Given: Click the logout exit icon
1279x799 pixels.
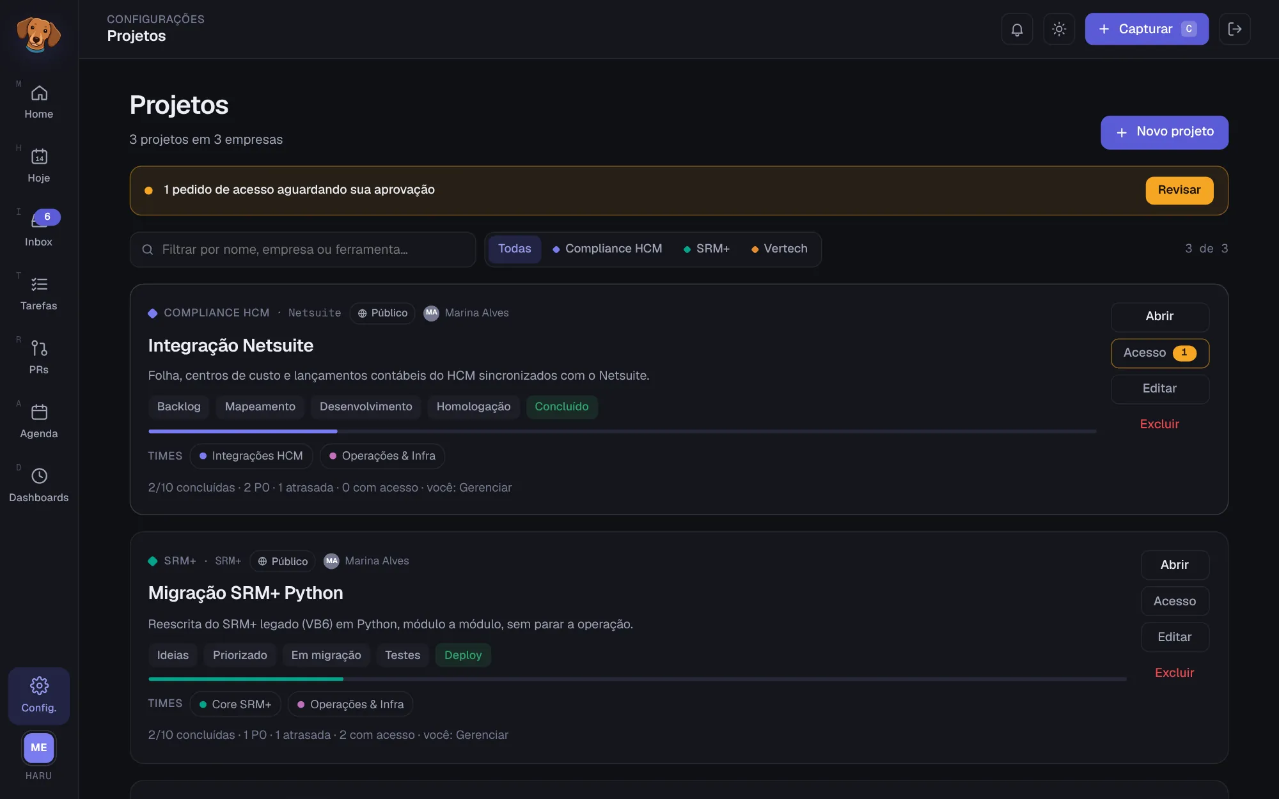Looking at the screenshot, I should (x=1235, y=29).
